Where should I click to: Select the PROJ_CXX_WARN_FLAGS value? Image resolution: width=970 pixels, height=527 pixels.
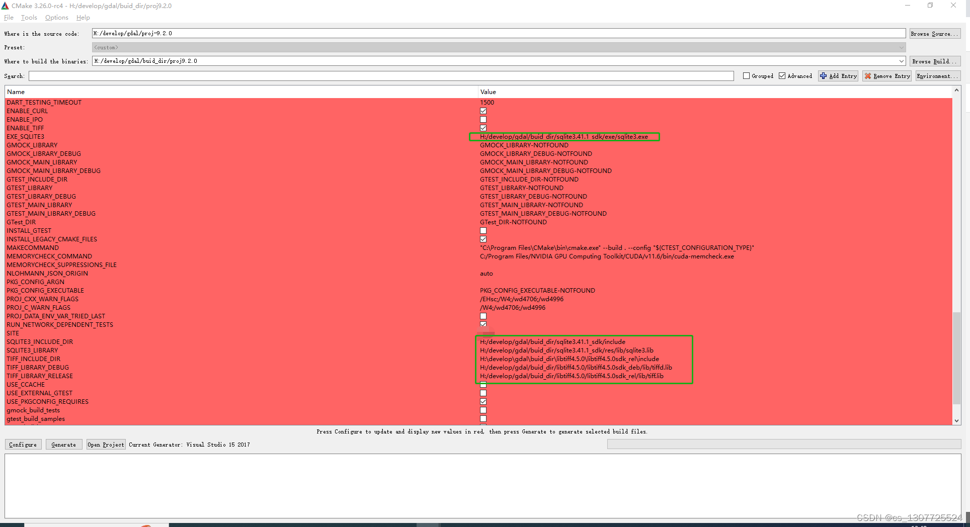click(x=522, y=299)
